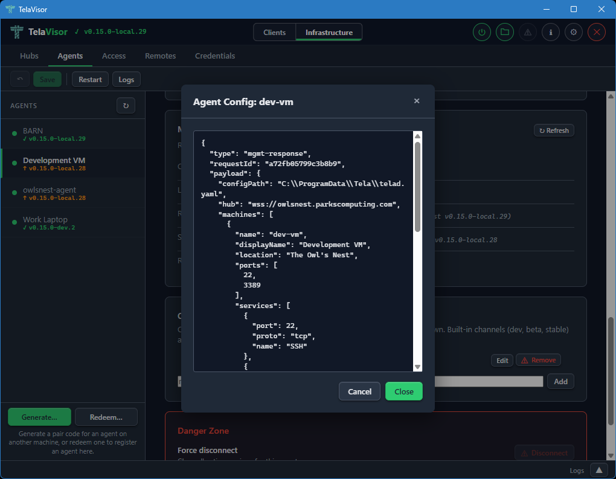The image size is (616, 479).
Task: Click the warning triangle header icon
Action: (528, 32)
